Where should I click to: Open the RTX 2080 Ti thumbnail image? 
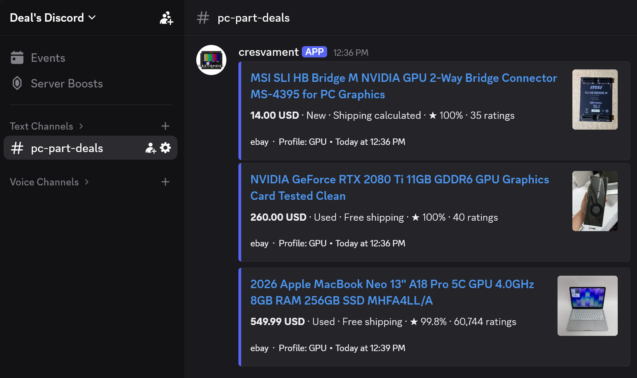[x=595, y=201]
